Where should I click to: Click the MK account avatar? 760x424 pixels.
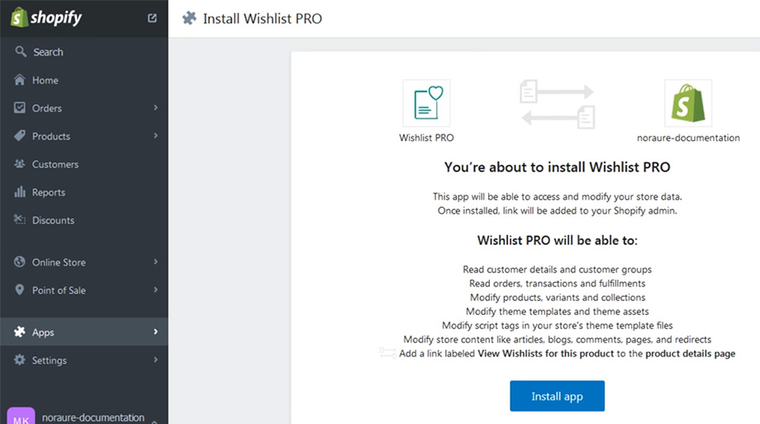pyautogui.click(x=21, y=416)
